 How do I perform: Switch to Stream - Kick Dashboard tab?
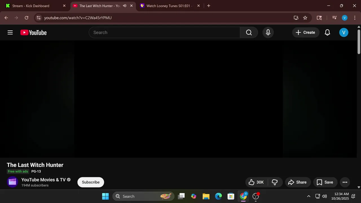tap(35, 6)
